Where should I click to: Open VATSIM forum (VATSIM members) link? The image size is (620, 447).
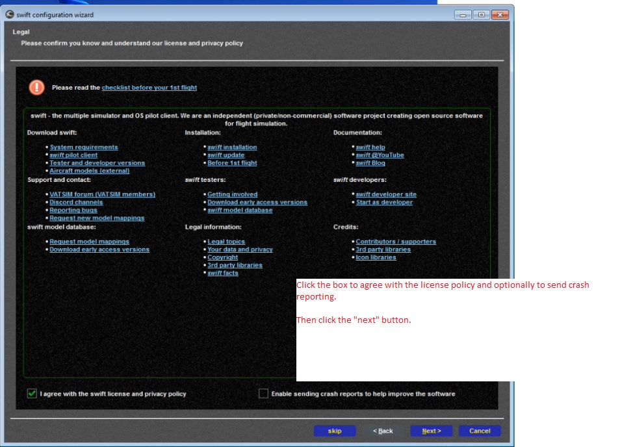point(103,194)
